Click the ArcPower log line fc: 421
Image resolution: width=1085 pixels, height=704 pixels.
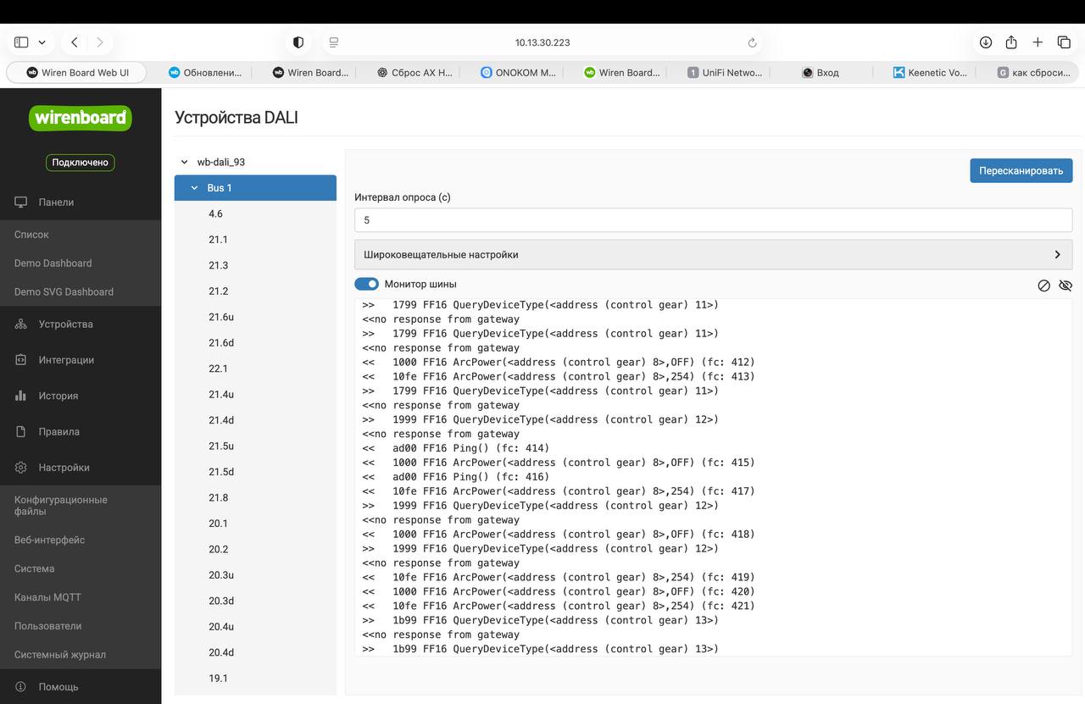[559, 606]
